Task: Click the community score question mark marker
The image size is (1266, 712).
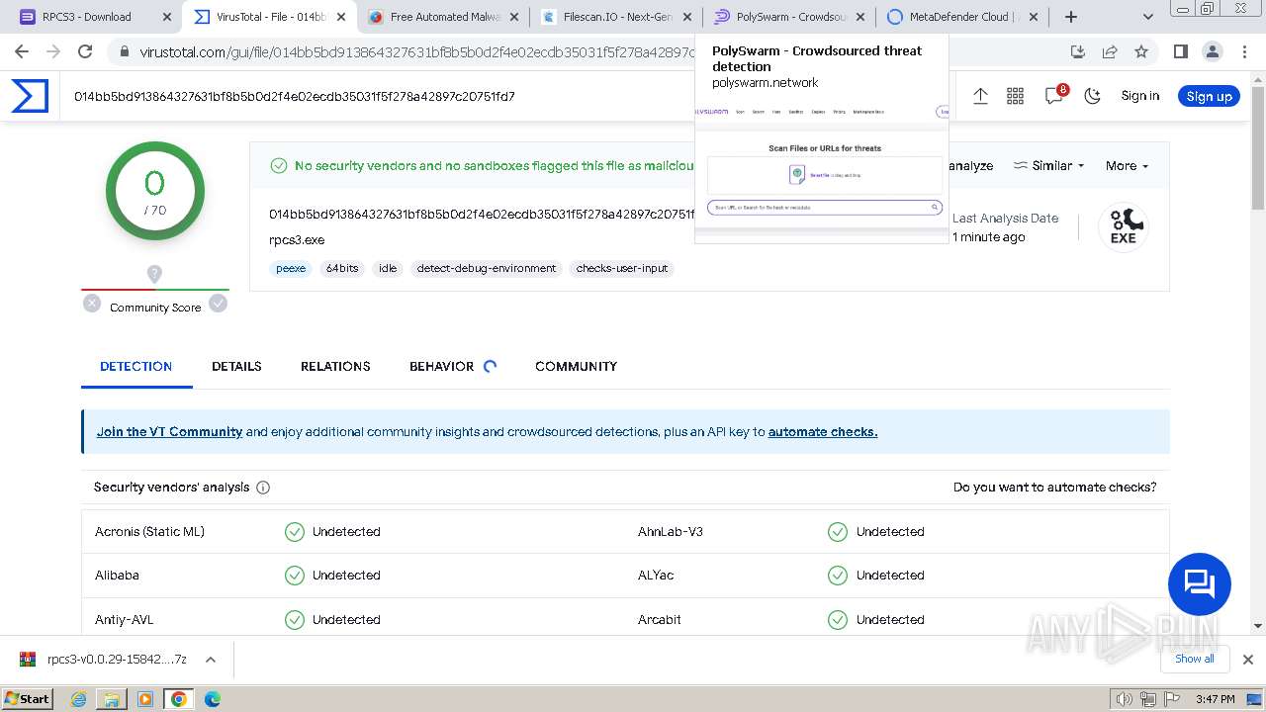Action: pyautogui.click(x=154, y=274)
